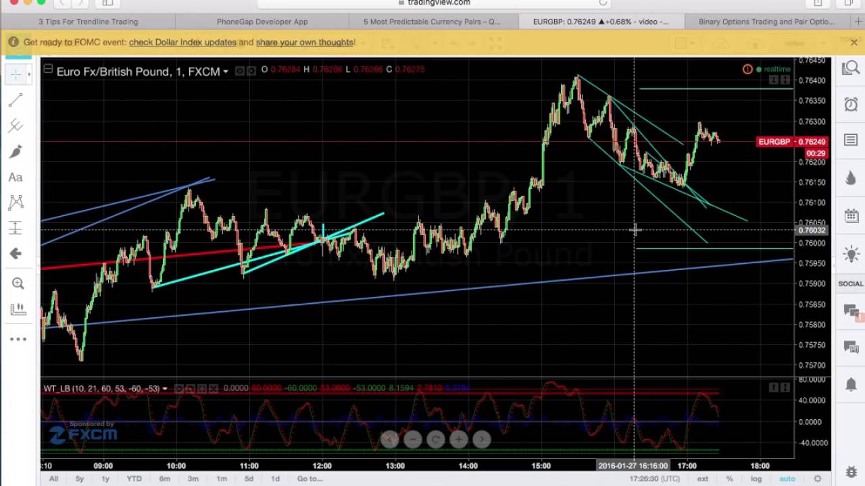
Task: Click the zoom out minus chart button
Action: [412, 439]
